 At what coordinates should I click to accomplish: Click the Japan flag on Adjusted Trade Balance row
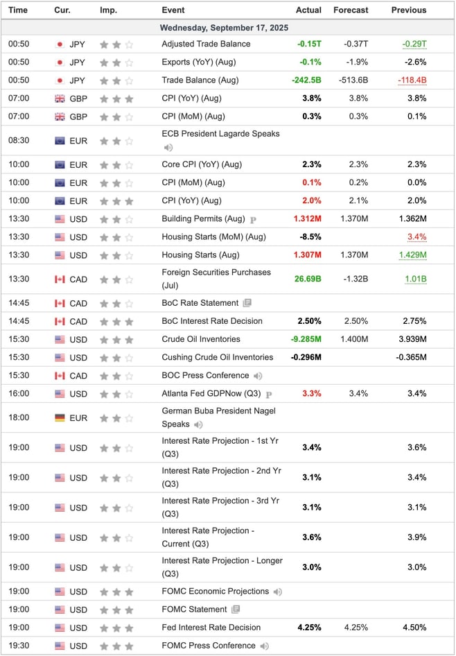tap(60, 44)
